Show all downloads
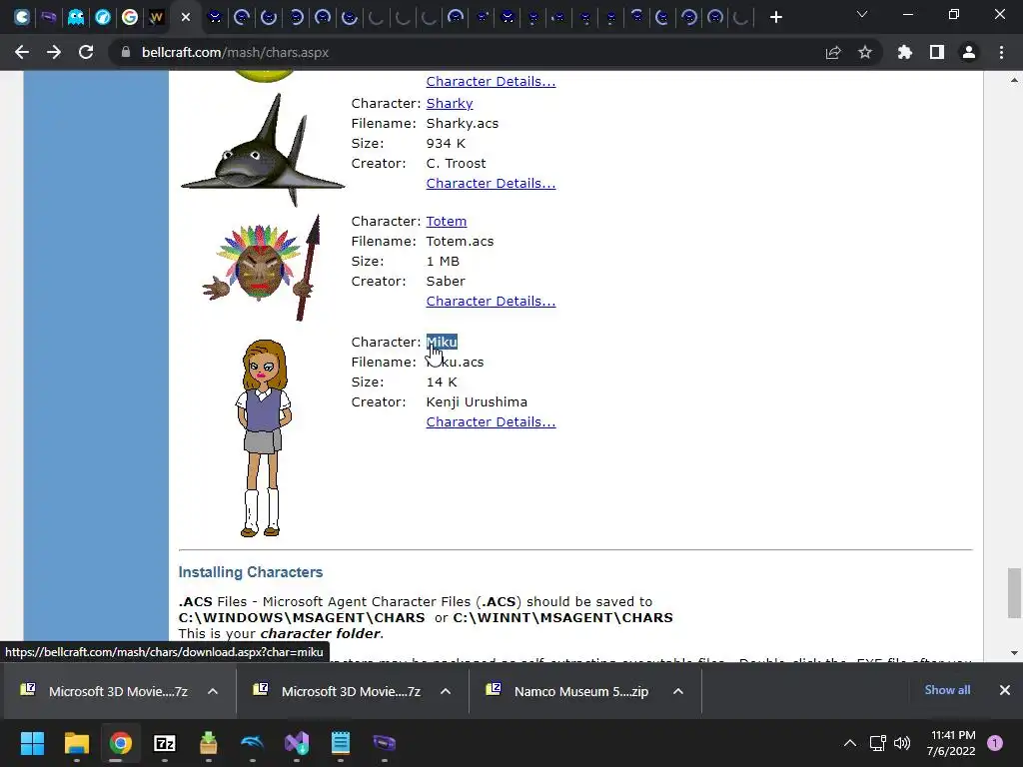 point(947,690)
